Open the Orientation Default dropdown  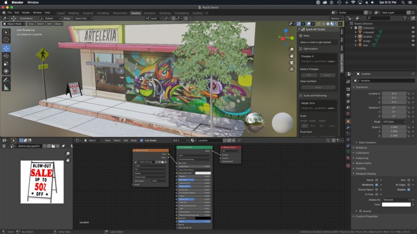coord(51,18)
